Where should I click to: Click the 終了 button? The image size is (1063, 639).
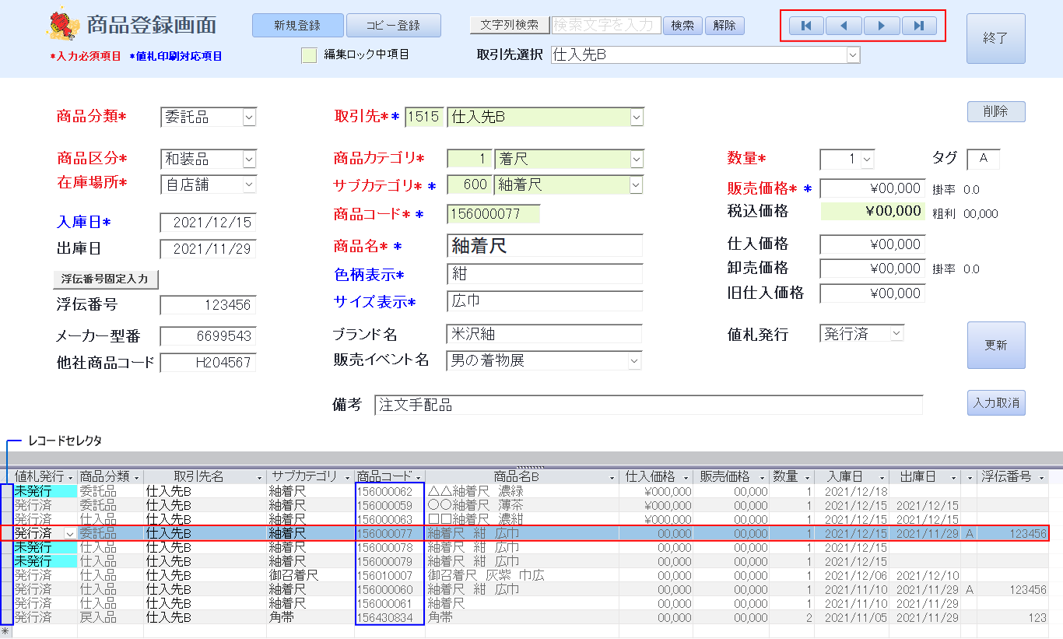pos(995,38)
